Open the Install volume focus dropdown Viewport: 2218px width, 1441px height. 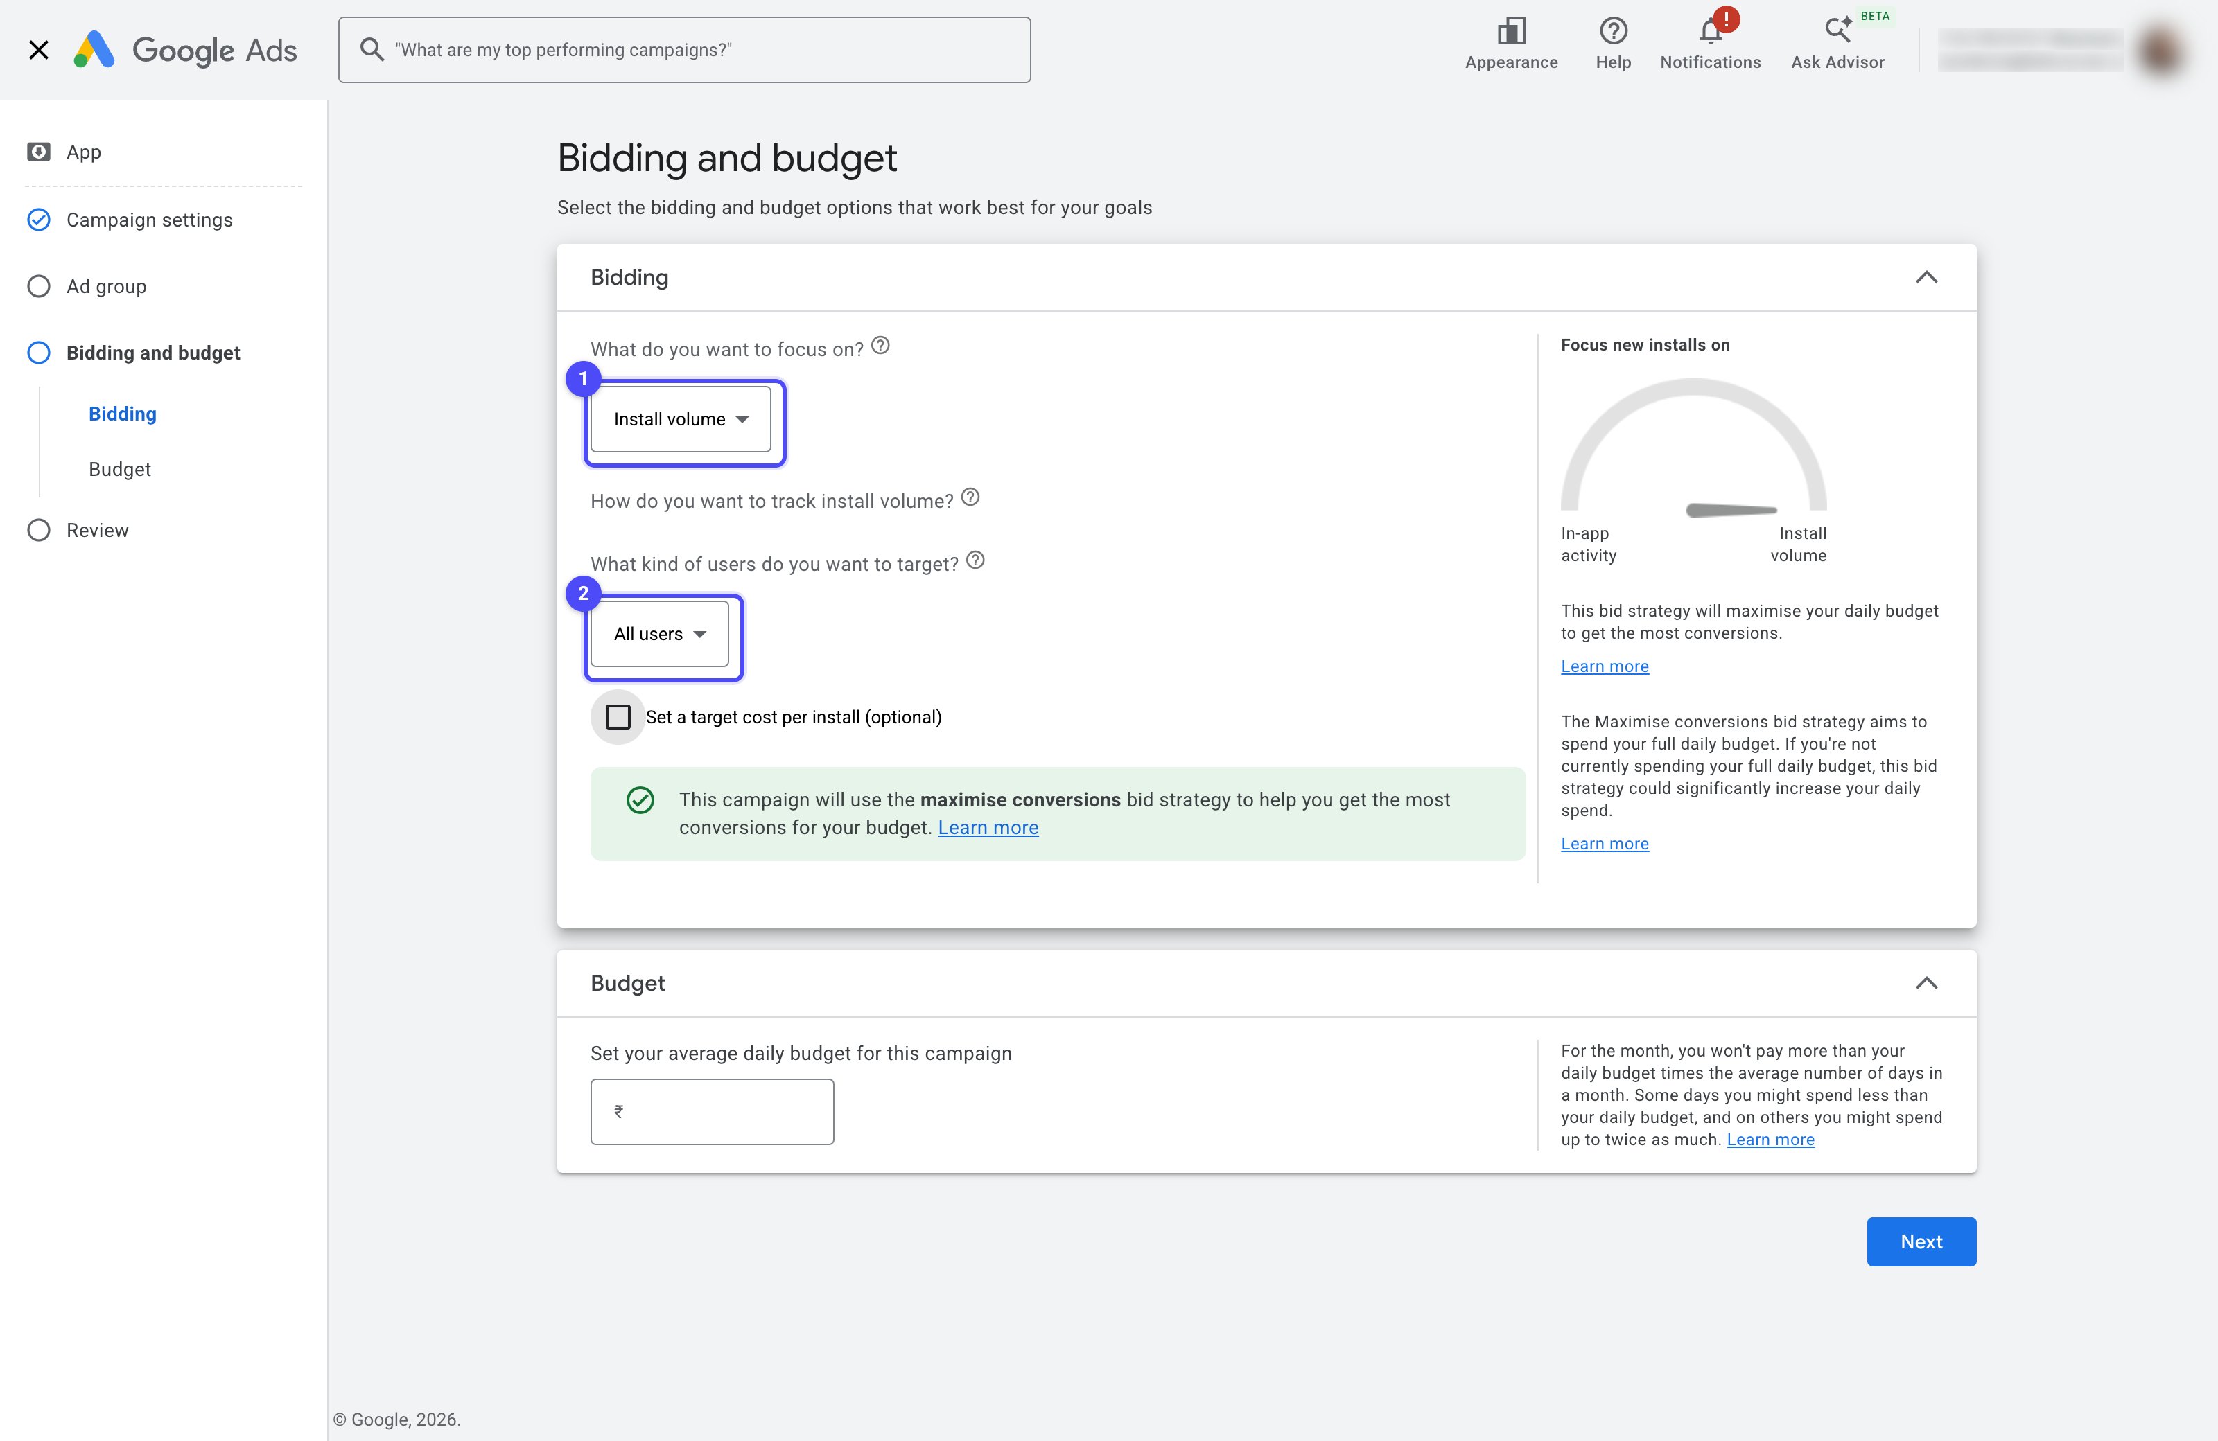coord(681,419)
